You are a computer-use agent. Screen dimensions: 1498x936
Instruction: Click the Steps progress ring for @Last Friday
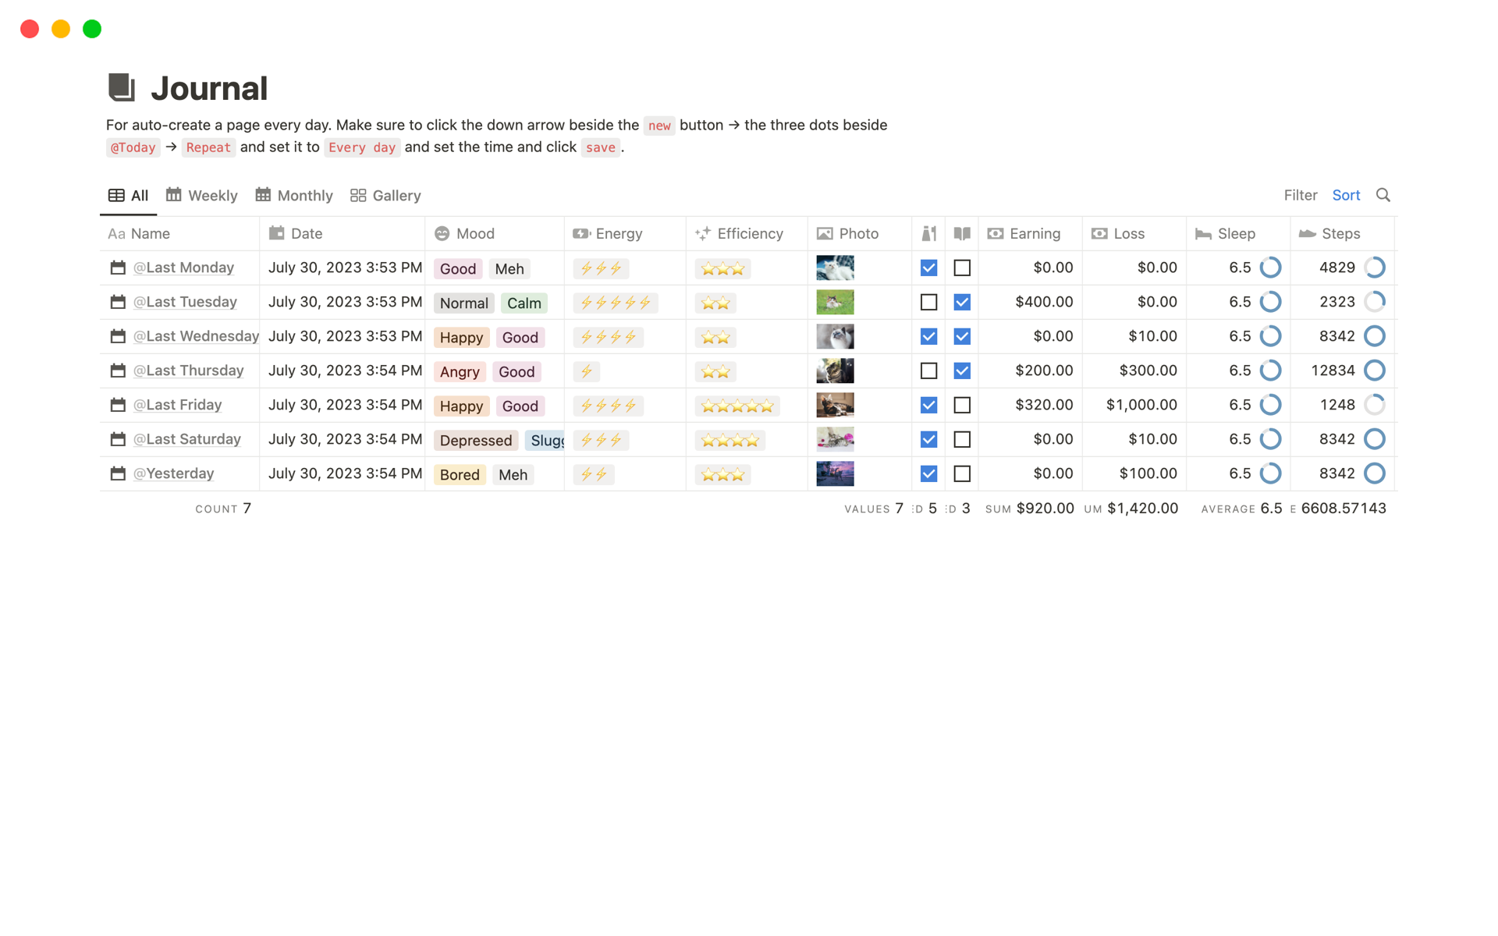1374,405
